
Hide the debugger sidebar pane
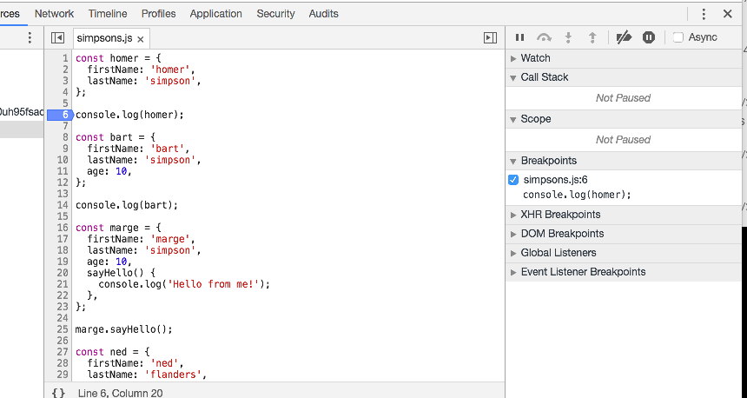click(490, 37)
